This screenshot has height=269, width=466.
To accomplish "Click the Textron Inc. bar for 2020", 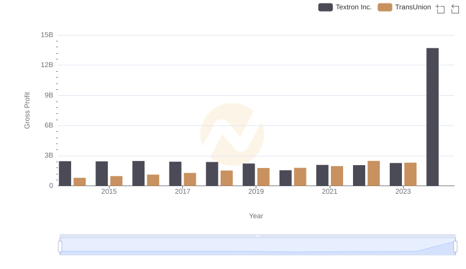I will [x=285, y=178].
